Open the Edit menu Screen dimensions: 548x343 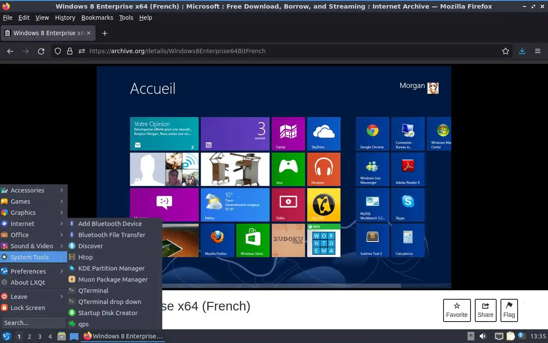(x=24, y=18)
